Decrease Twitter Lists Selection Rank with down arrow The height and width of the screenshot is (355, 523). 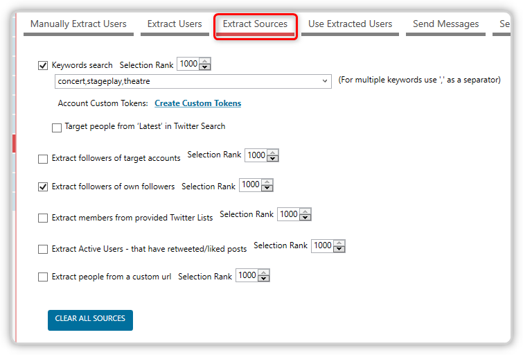tap(305, 218)
